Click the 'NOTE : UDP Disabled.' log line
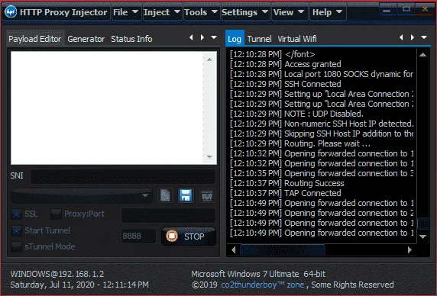 pyautogui.click(x=297, y=114)
